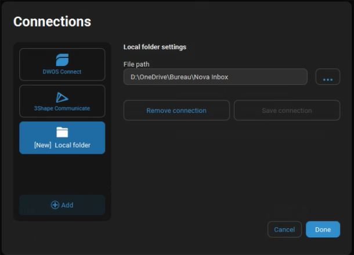The height and width of the screenshot is (255, 354).
Task: Click the Connections dialog title
Action: [52, 21]
